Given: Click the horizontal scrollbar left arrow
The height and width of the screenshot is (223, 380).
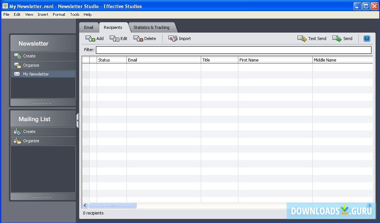Looking at the screenshot, I should [x=85, y=206].
